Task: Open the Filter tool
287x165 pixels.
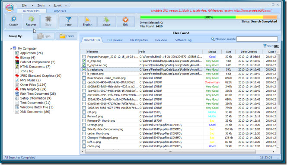Action: [x=68, y=22]
